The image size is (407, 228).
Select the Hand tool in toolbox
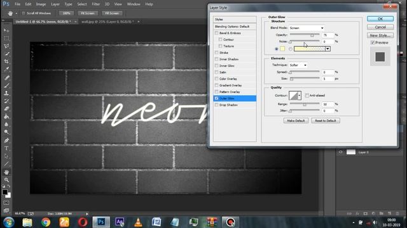[x=6, y=172]
